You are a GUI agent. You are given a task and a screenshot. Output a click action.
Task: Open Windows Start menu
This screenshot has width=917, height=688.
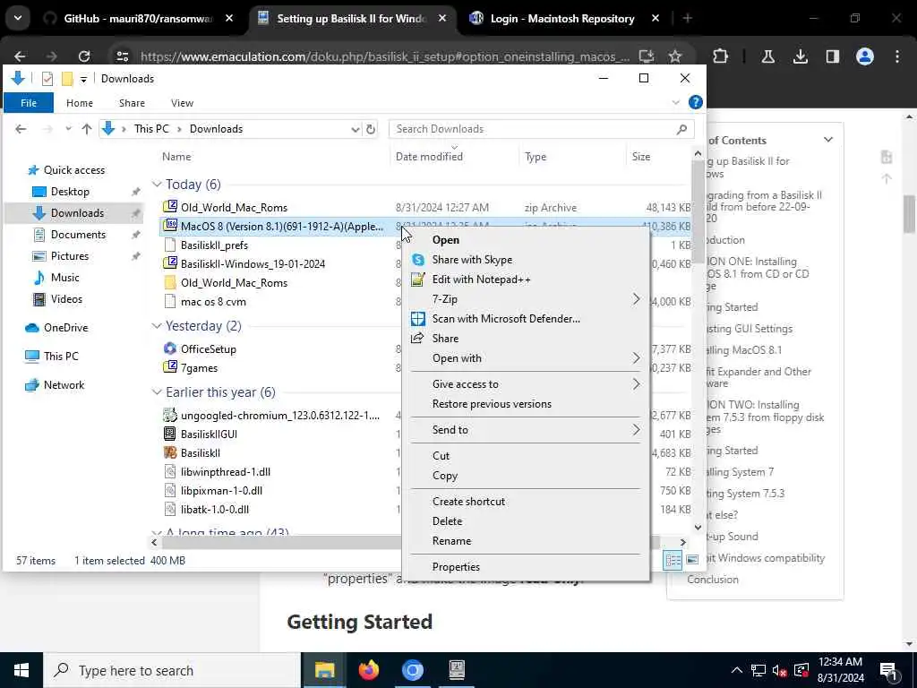tap(21, 670)
